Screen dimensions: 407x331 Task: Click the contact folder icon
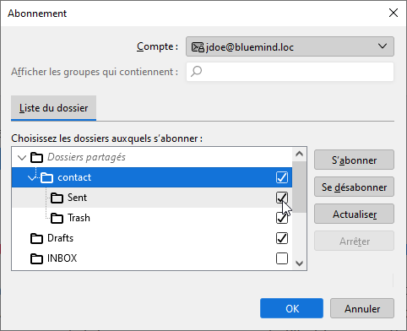coord(46,177)
